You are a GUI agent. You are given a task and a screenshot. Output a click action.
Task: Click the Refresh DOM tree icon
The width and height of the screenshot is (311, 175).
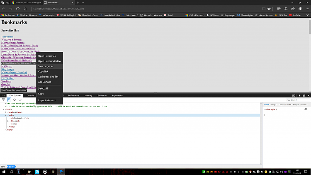tap(20, 100)
